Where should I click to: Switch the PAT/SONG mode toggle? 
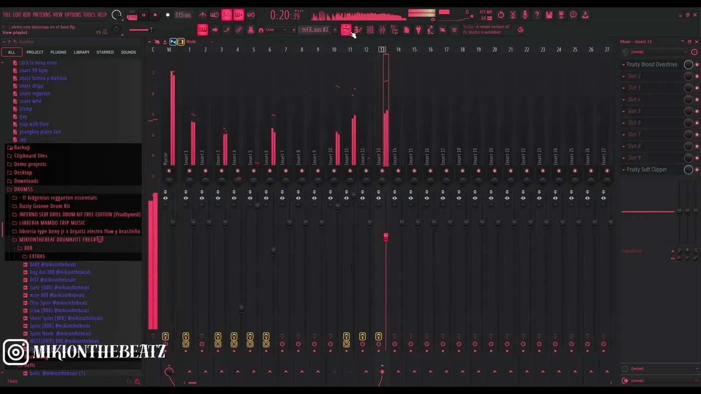(132, 15)
